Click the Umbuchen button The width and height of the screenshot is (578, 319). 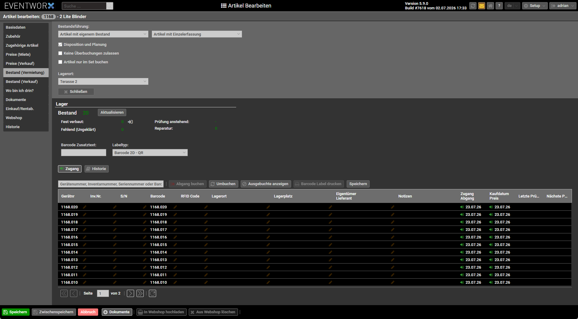[223, 184]
